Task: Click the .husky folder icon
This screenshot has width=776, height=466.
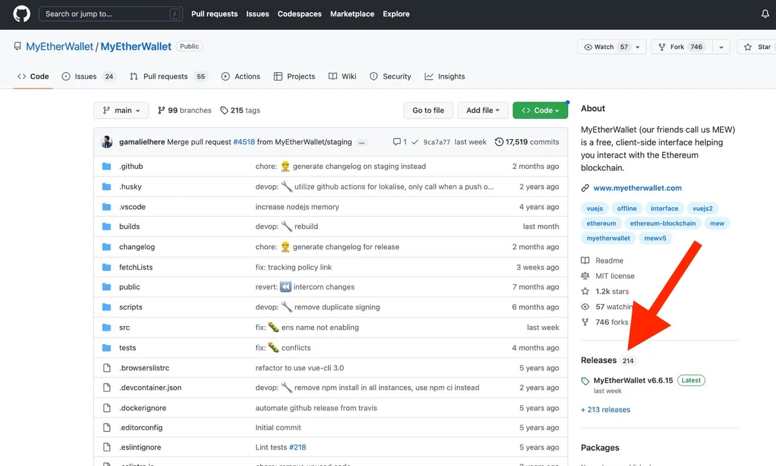Action: click(107, 187)
